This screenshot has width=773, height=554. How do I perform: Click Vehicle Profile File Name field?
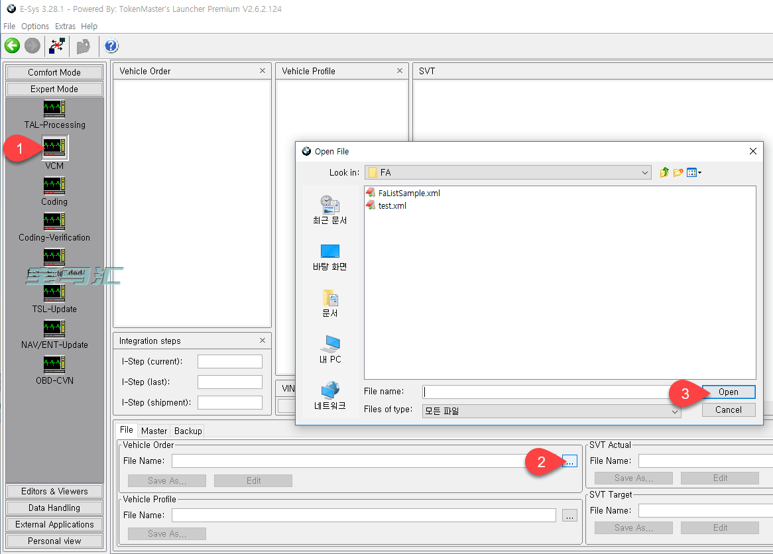click(364, 516)
